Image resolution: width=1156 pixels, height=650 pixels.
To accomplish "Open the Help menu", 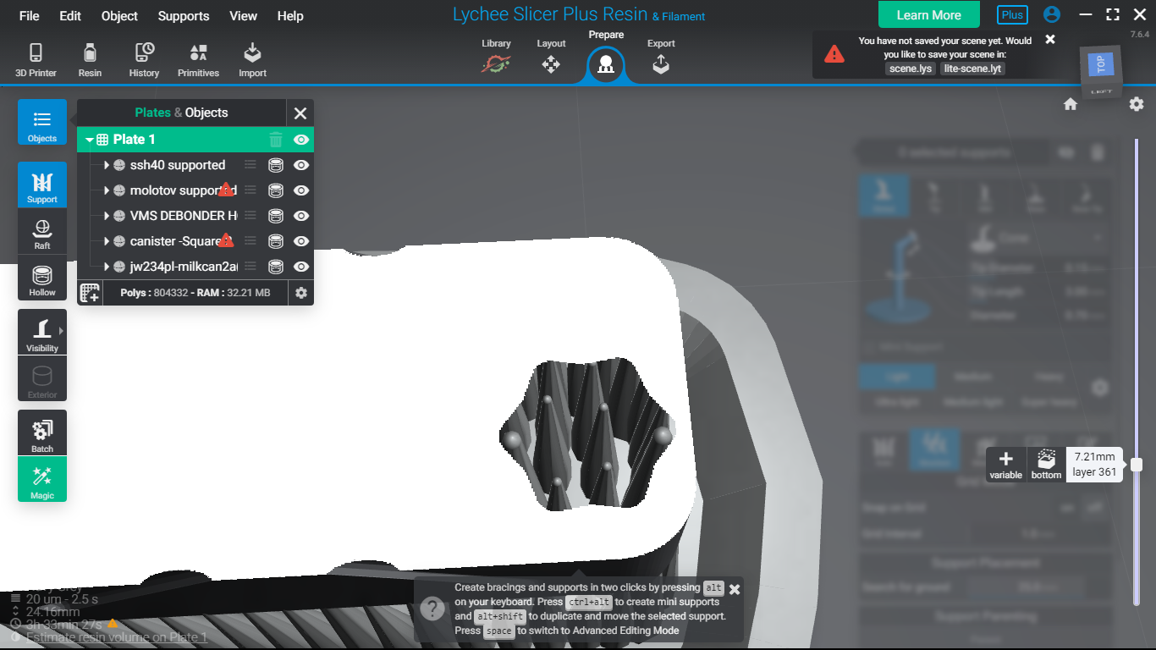I will click(x=290, y=16).
